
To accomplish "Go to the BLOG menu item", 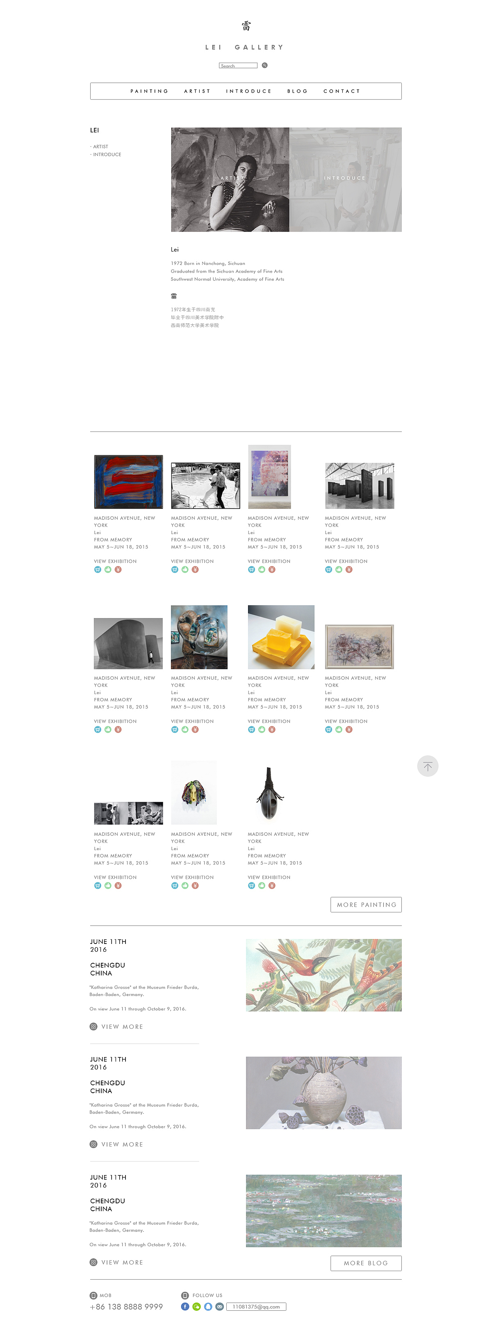I will (297, 91).
